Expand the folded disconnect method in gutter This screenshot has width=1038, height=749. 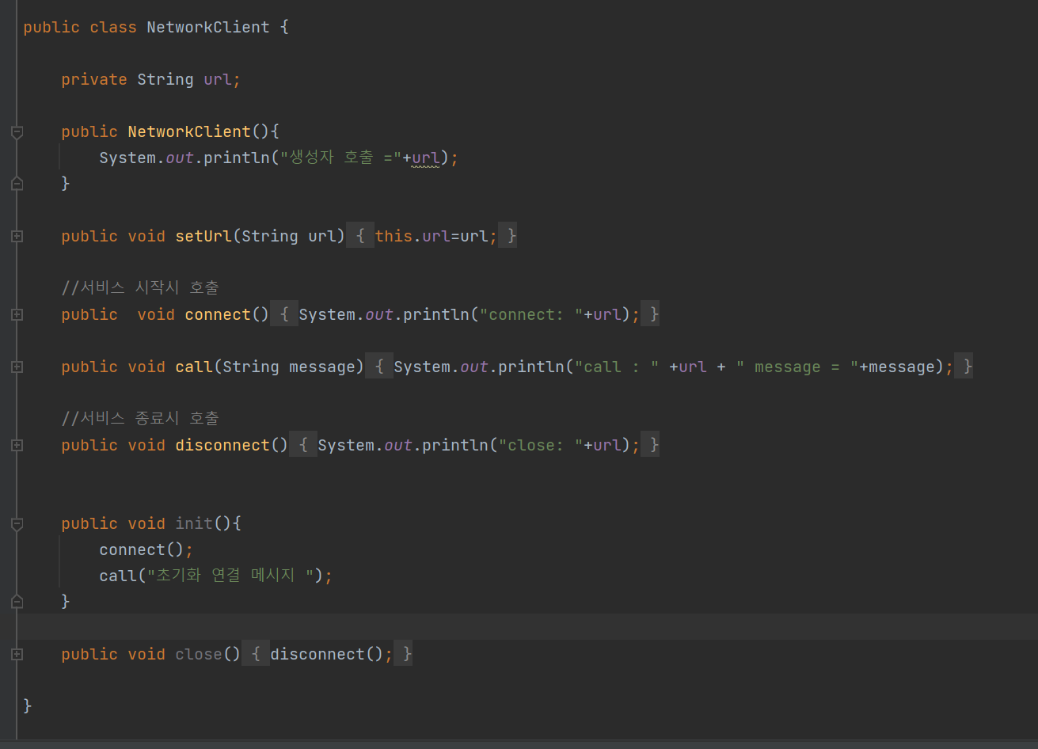(x=17, y=445)
